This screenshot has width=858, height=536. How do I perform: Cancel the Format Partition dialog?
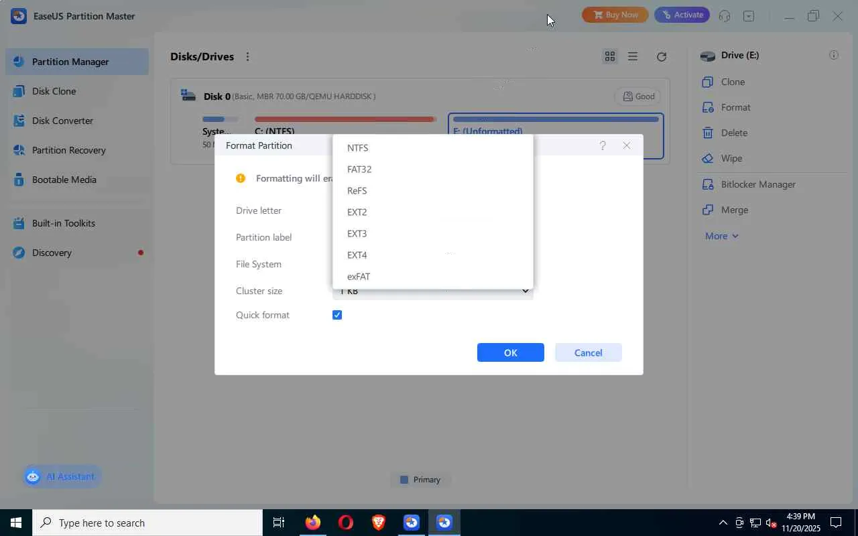click(589, 352)
